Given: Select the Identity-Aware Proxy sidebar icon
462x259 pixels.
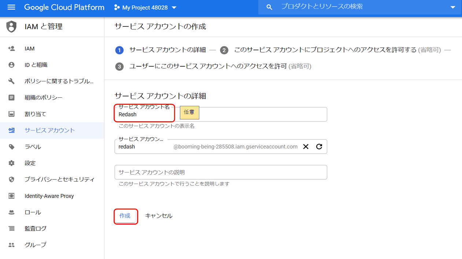Looking at the screenshot, I should [11, 196].
